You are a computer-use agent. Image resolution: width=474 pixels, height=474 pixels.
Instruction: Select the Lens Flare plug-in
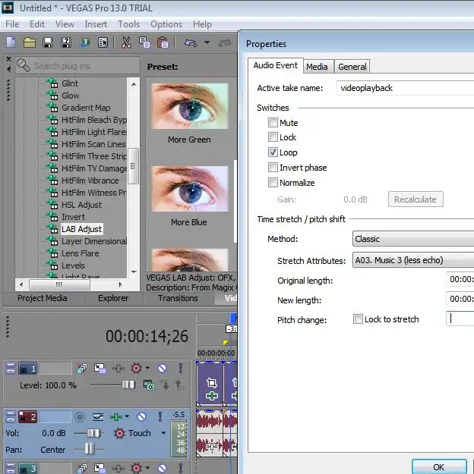click(x=81, y=253)
